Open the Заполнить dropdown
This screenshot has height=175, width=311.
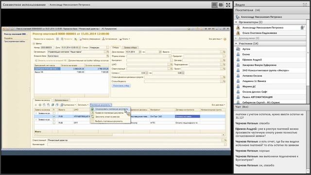(x=83, y=105)
